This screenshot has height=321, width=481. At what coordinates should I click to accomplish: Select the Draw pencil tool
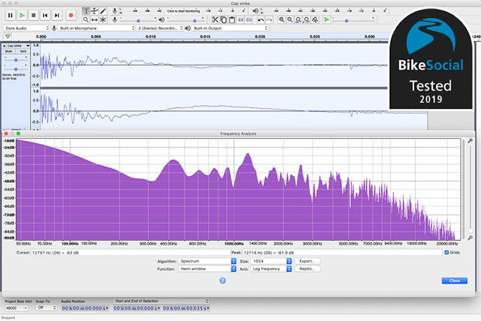[x=103, y=11]
